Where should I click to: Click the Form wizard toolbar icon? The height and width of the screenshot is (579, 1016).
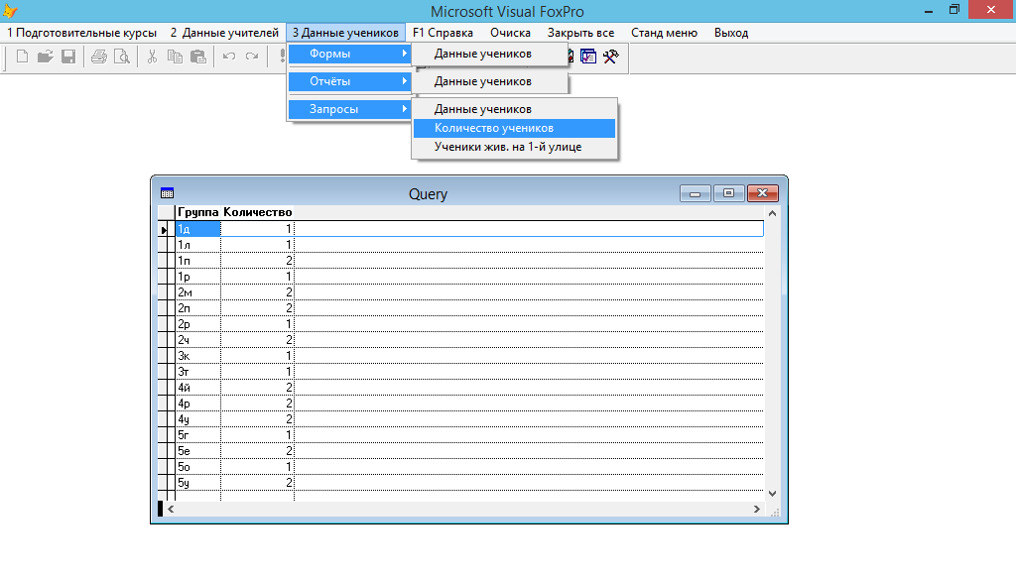[588, 57]
